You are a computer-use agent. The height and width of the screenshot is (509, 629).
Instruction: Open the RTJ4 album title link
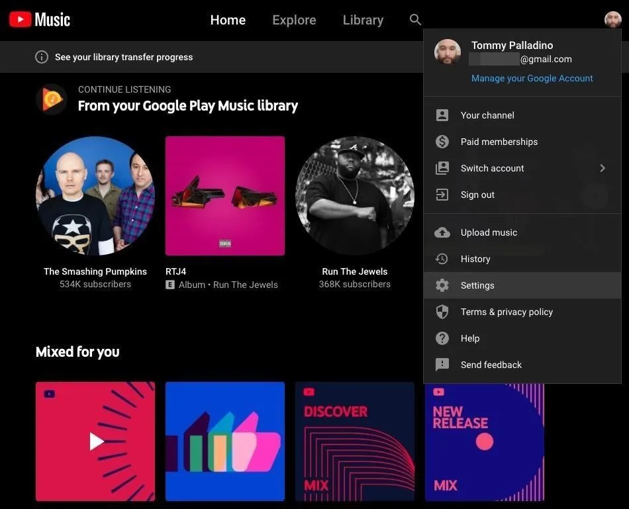pos(175,271)
